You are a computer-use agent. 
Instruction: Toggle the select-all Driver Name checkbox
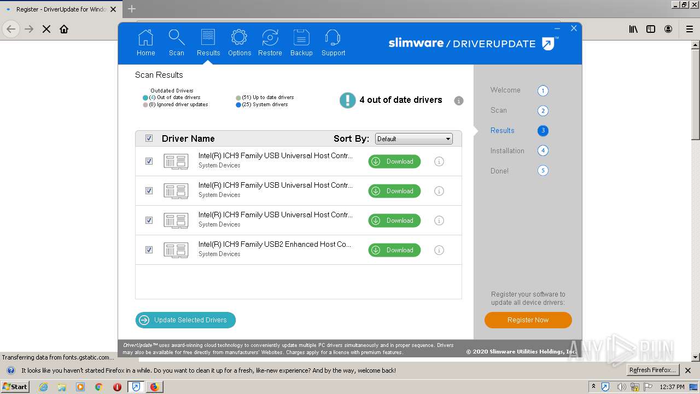[x=149, y=138]
